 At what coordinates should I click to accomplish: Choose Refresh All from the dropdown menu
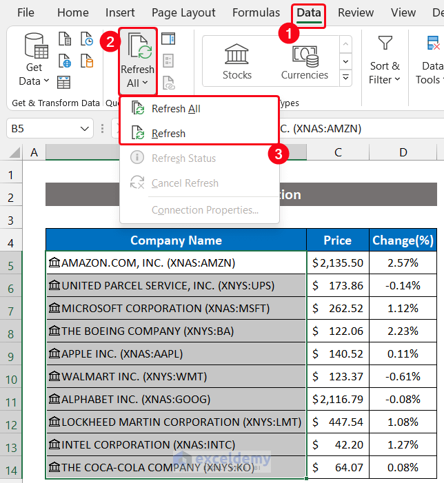175,109
